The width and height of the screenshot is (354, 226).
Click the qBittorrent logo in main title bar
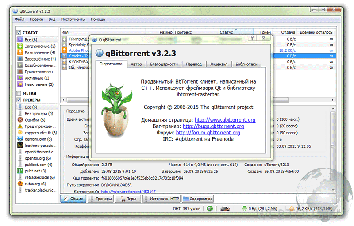[15, 11]
